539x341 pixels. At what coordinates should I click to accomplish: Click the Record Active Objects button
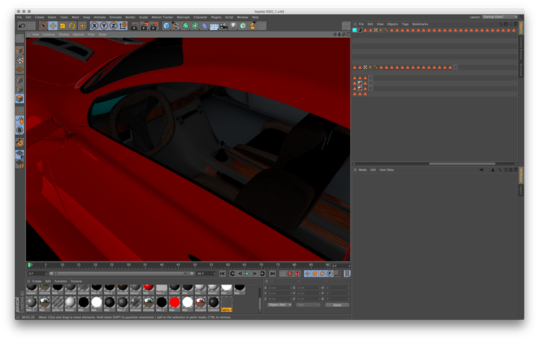coord(282,274)
